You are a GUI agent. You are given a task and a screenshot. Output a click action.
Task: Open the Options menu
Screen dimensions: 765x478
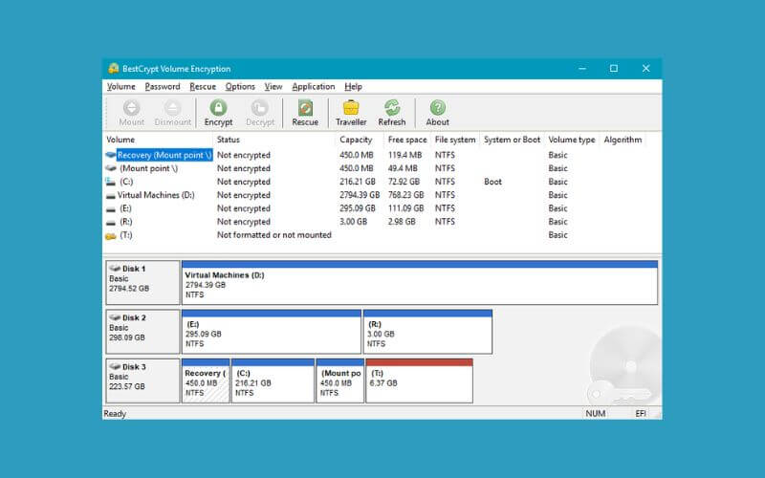coord(240,86)
